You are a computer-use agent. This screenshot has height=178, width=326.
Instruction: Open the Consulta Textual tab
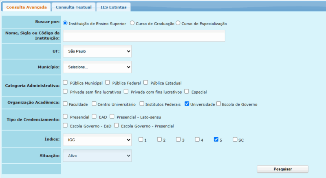[74, 7]
